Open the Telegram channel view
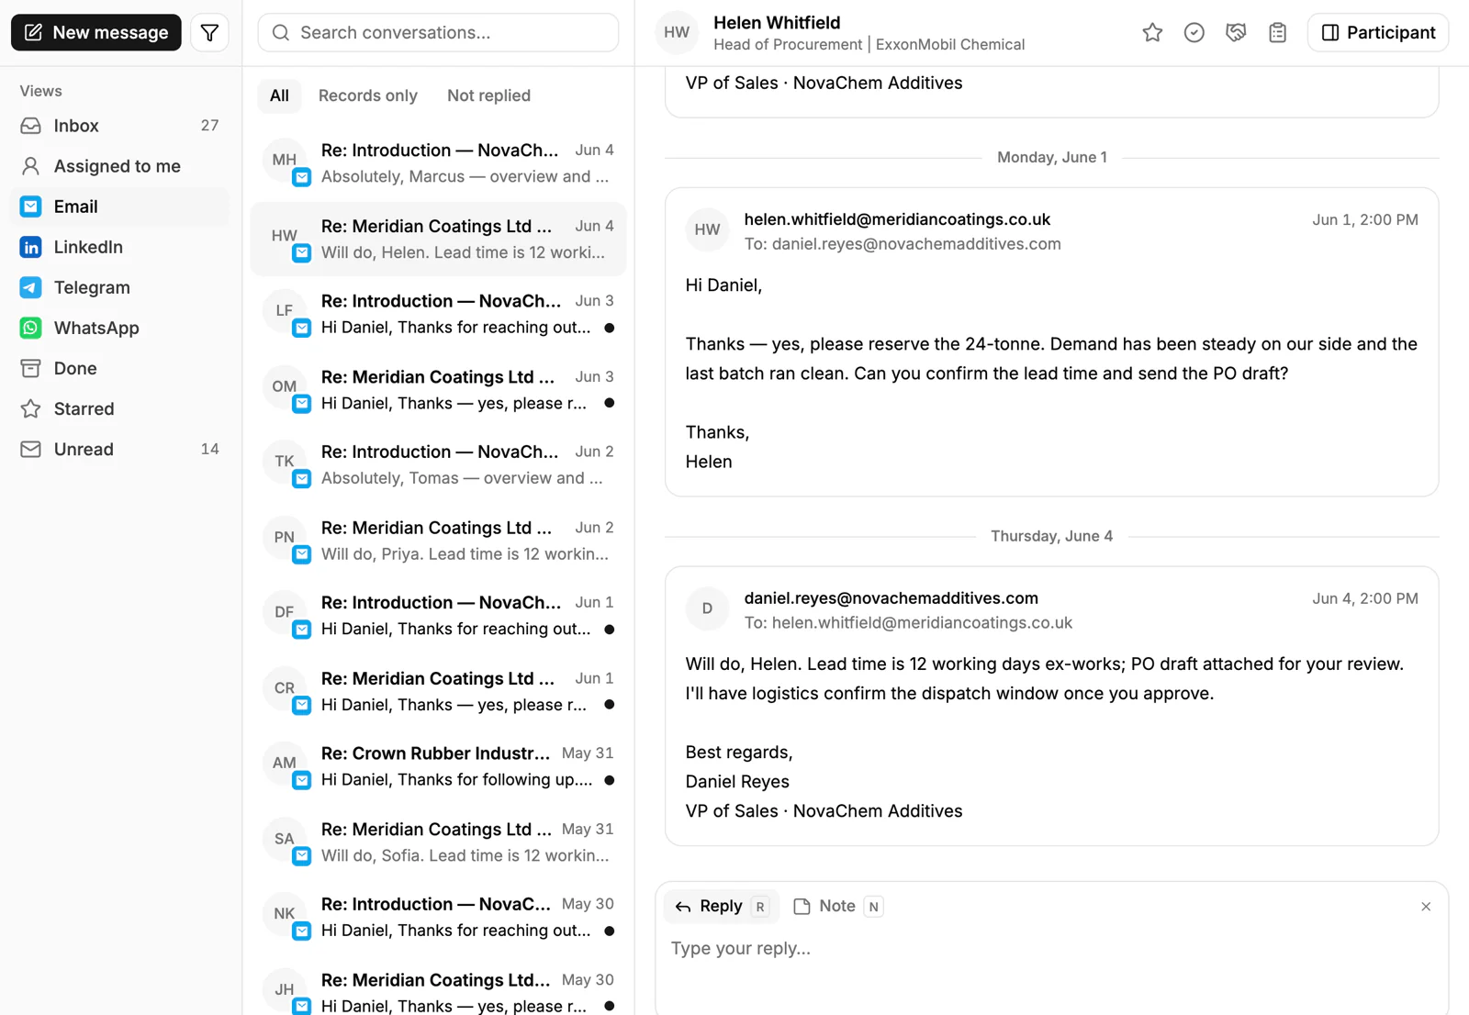1469x1015 pixels. tap(120, 287)
